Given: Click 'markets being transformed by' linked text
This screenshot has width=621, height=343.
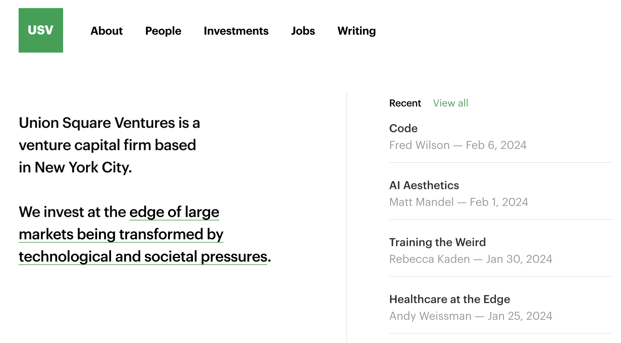Looking at the screenshot, I should click(121, 234).
